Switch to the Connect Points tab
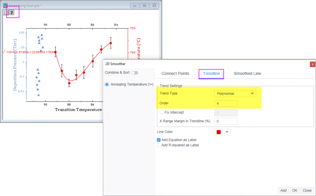The height and width of the screenshot is (196, 316). click(x=175, y=74)
